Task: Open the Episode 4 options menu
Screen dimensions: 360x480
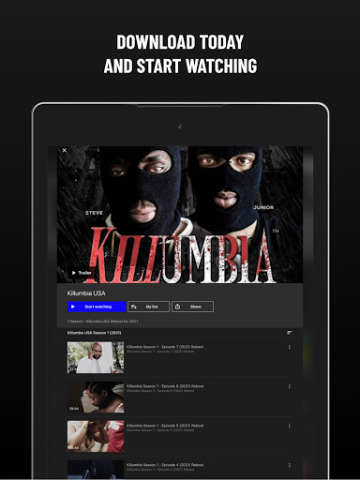Action: click(290, 465)
